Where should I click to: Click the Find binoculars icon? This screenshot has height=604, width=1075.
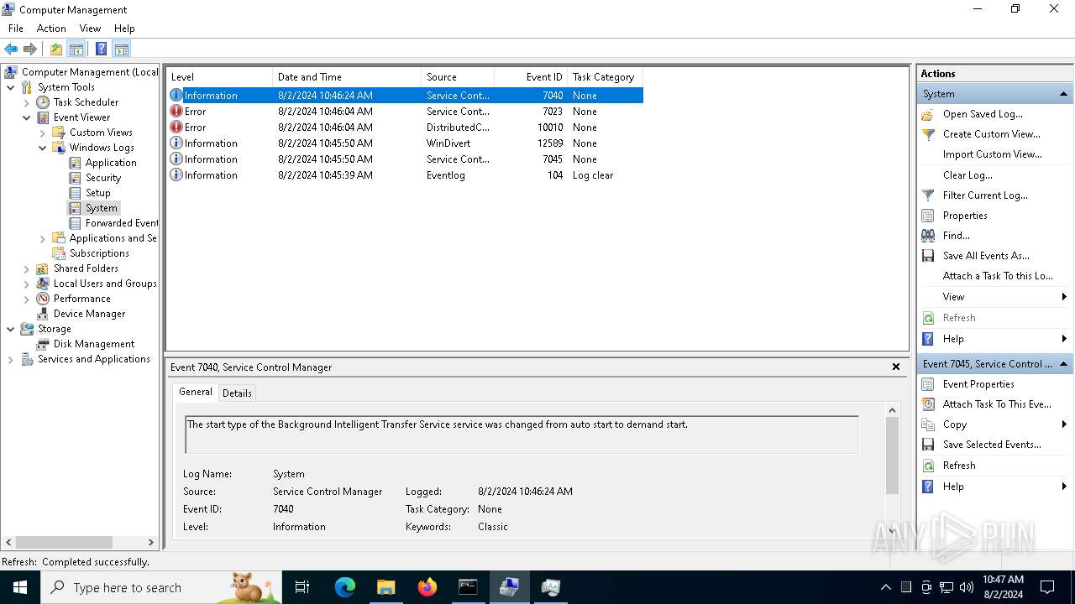(928, 236)
